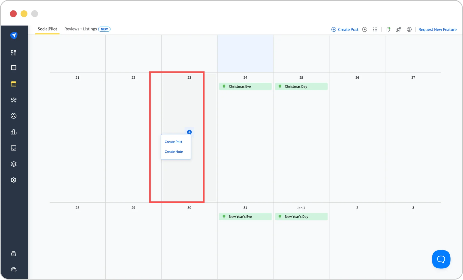Viewport: 463px width, 280px height.
Task: Play the tutorial video icon in top bar
Action: 365,30
